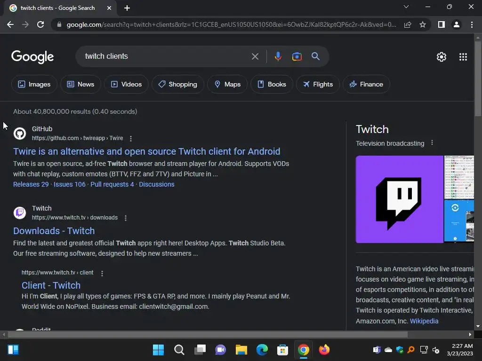The image size is (482, 361).
Task: Open more options for twitch.tv downloads result
Action: point(125,218)
